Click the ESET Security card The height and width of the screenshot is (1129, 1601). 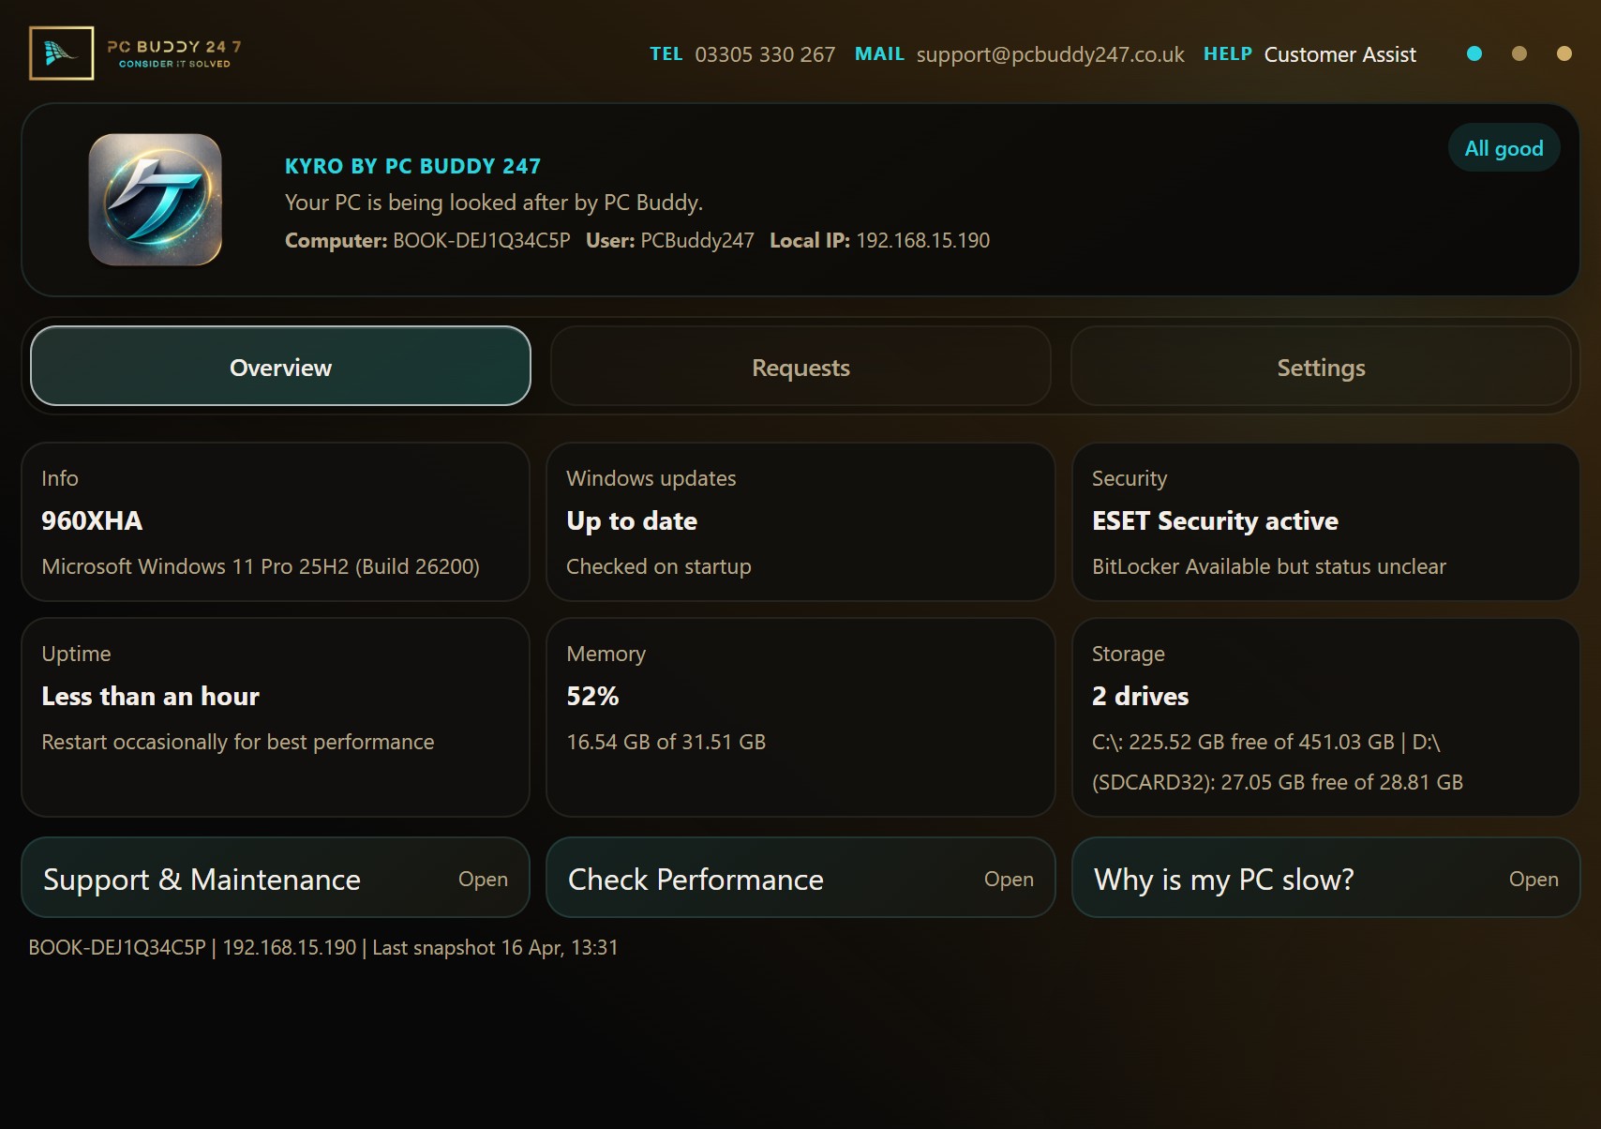coord(1324,521)
